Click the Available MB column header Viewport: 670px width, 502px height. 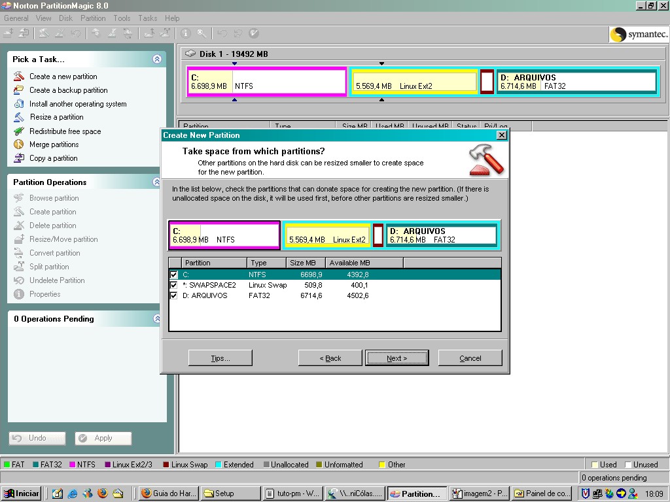(365, 263)
